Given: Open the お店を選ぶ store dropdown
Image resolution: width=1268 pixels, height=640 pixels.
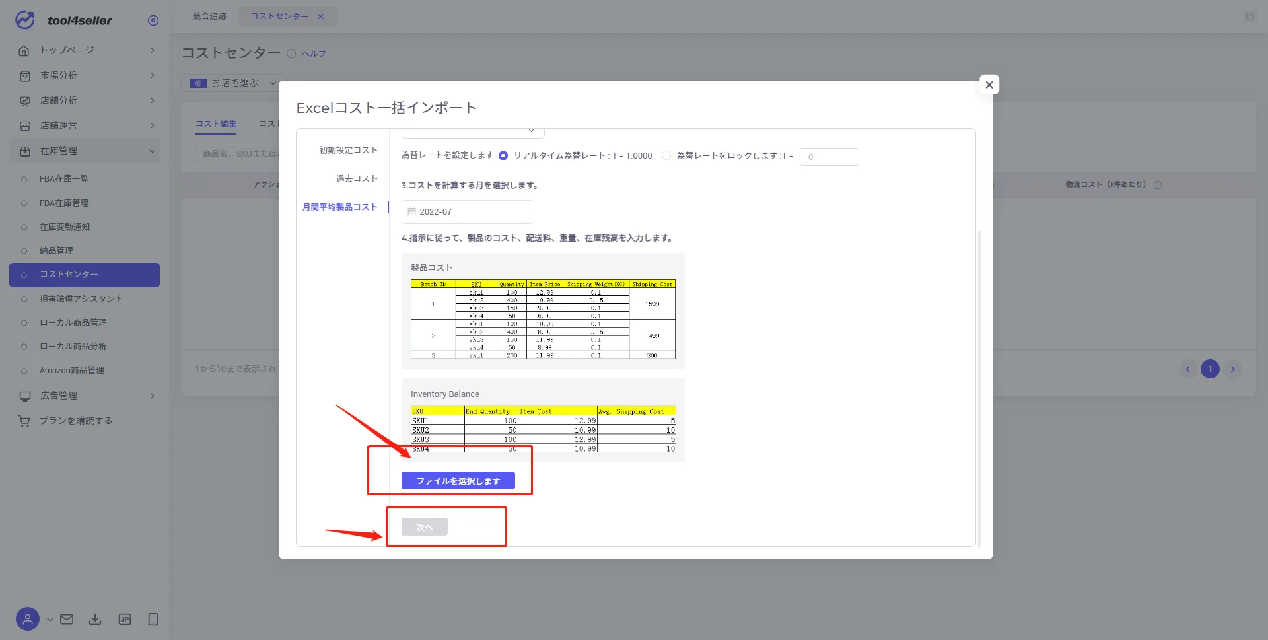Looking at the screenshot, I should (234, 83).
